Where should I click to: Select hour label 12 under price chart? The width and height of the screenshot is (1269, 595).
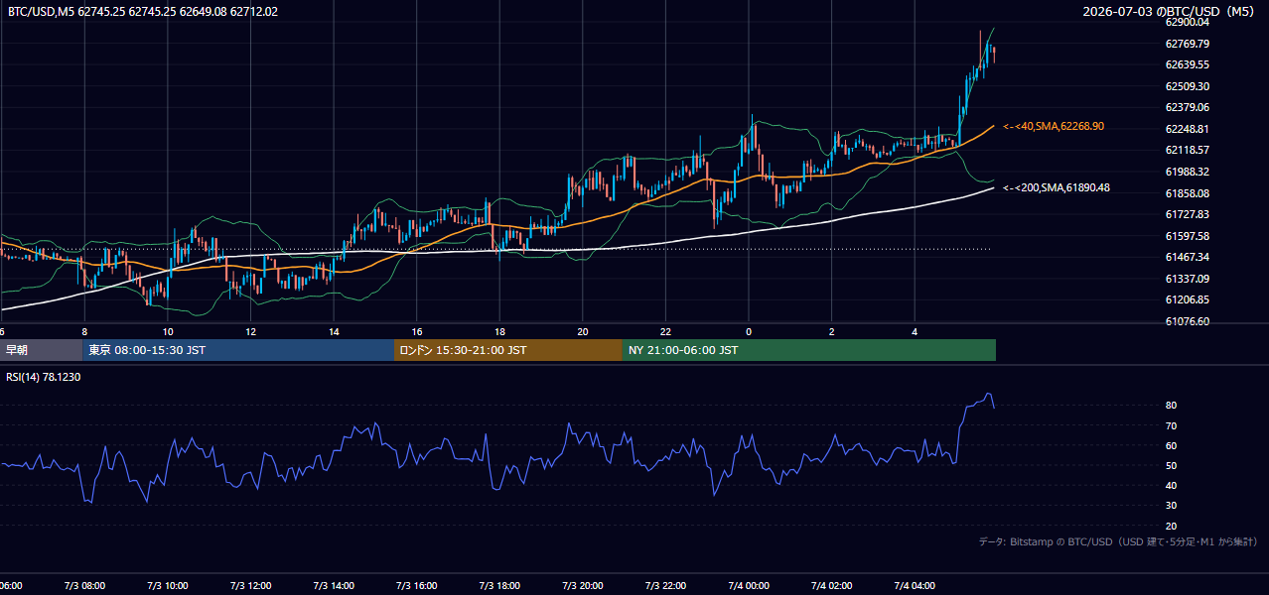coord(251,331)
